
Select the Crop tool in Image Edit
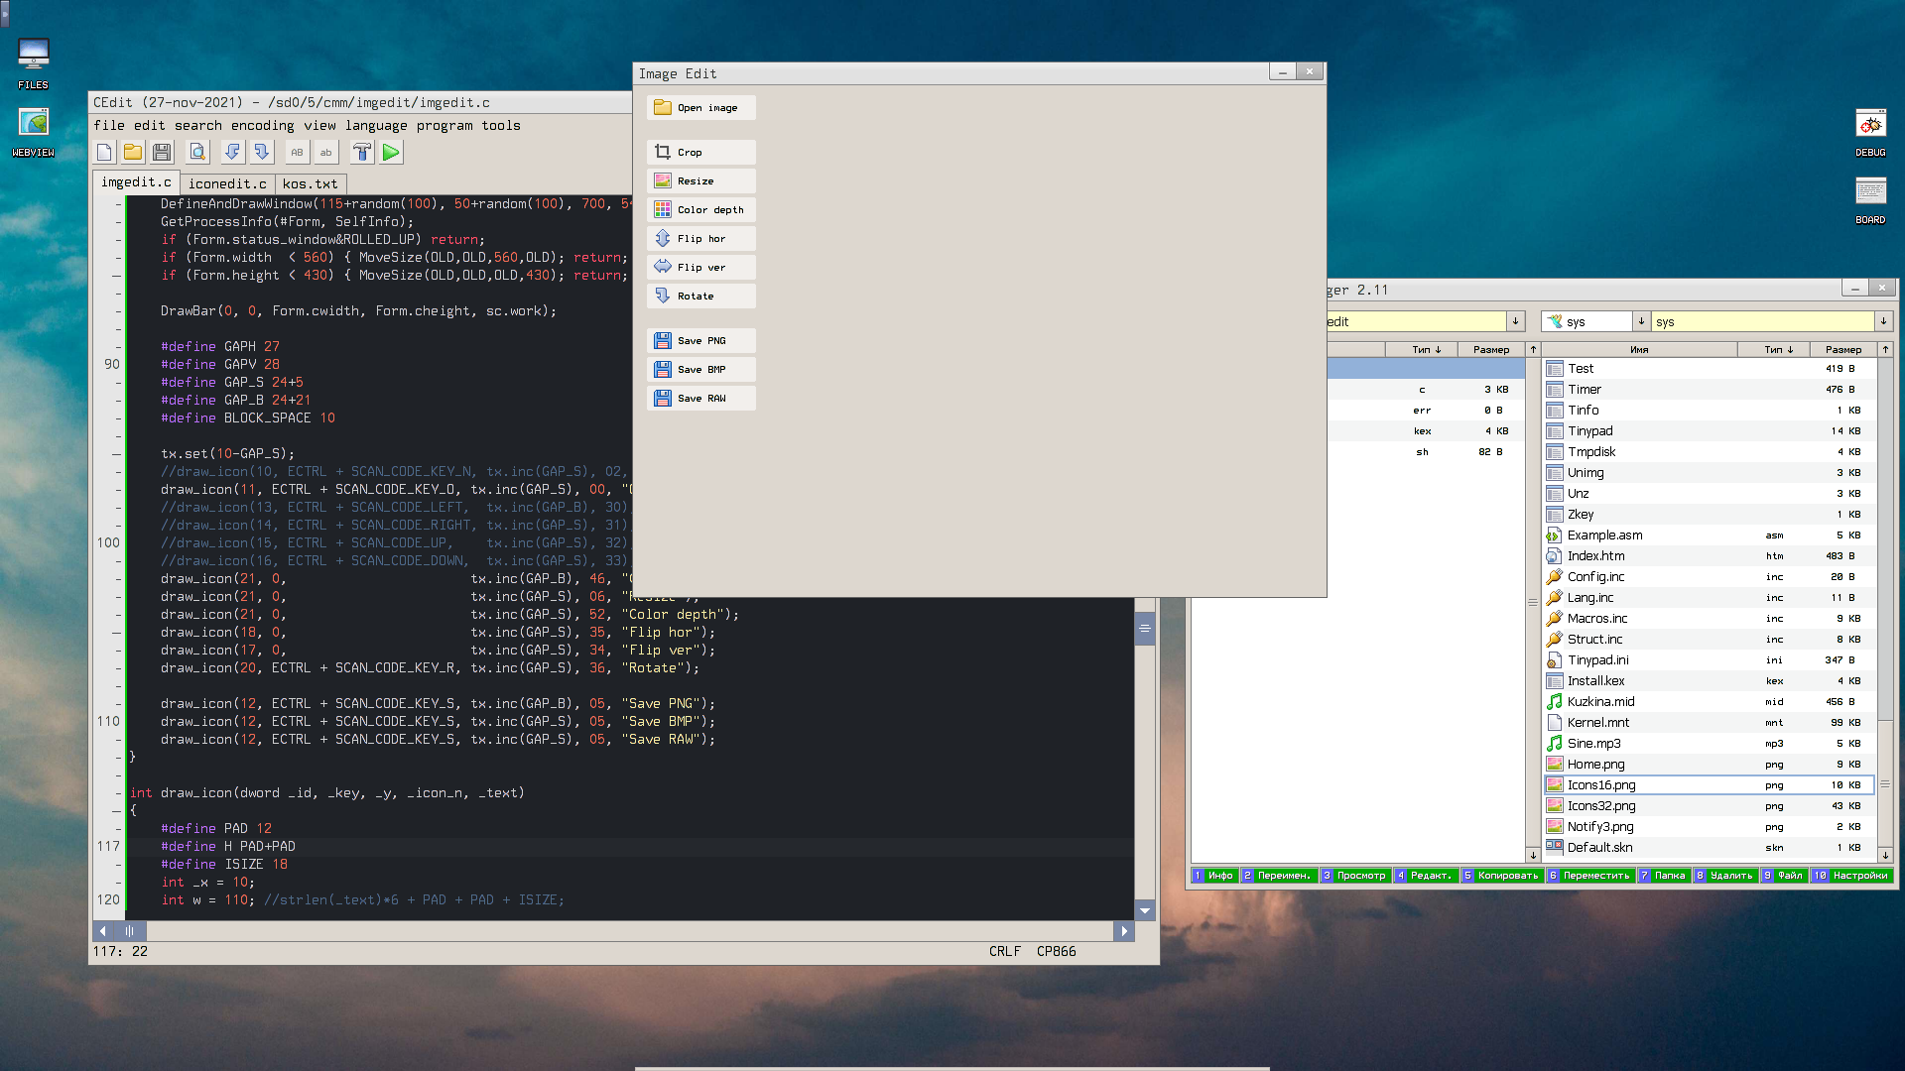(x=700, y=153)
